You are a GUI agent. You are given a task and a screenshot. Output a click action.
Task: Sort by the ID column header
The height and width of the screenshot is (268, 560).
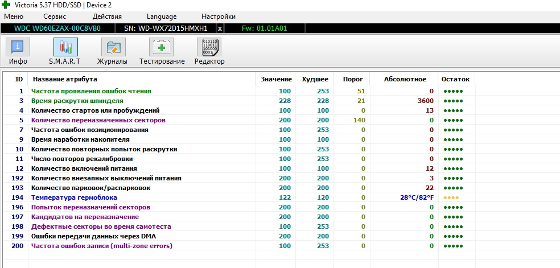coord(19,79)
